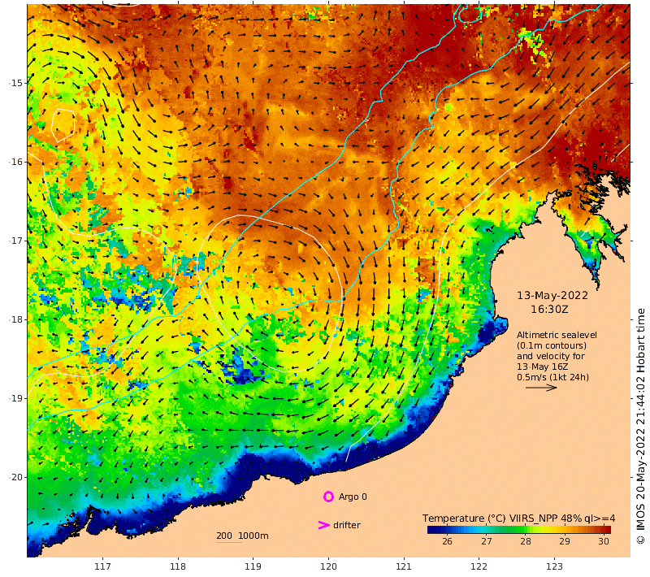This screenshot has width=650, height=577.
Task: Click the colorbar tick label '28'
Action: (526, 541)
